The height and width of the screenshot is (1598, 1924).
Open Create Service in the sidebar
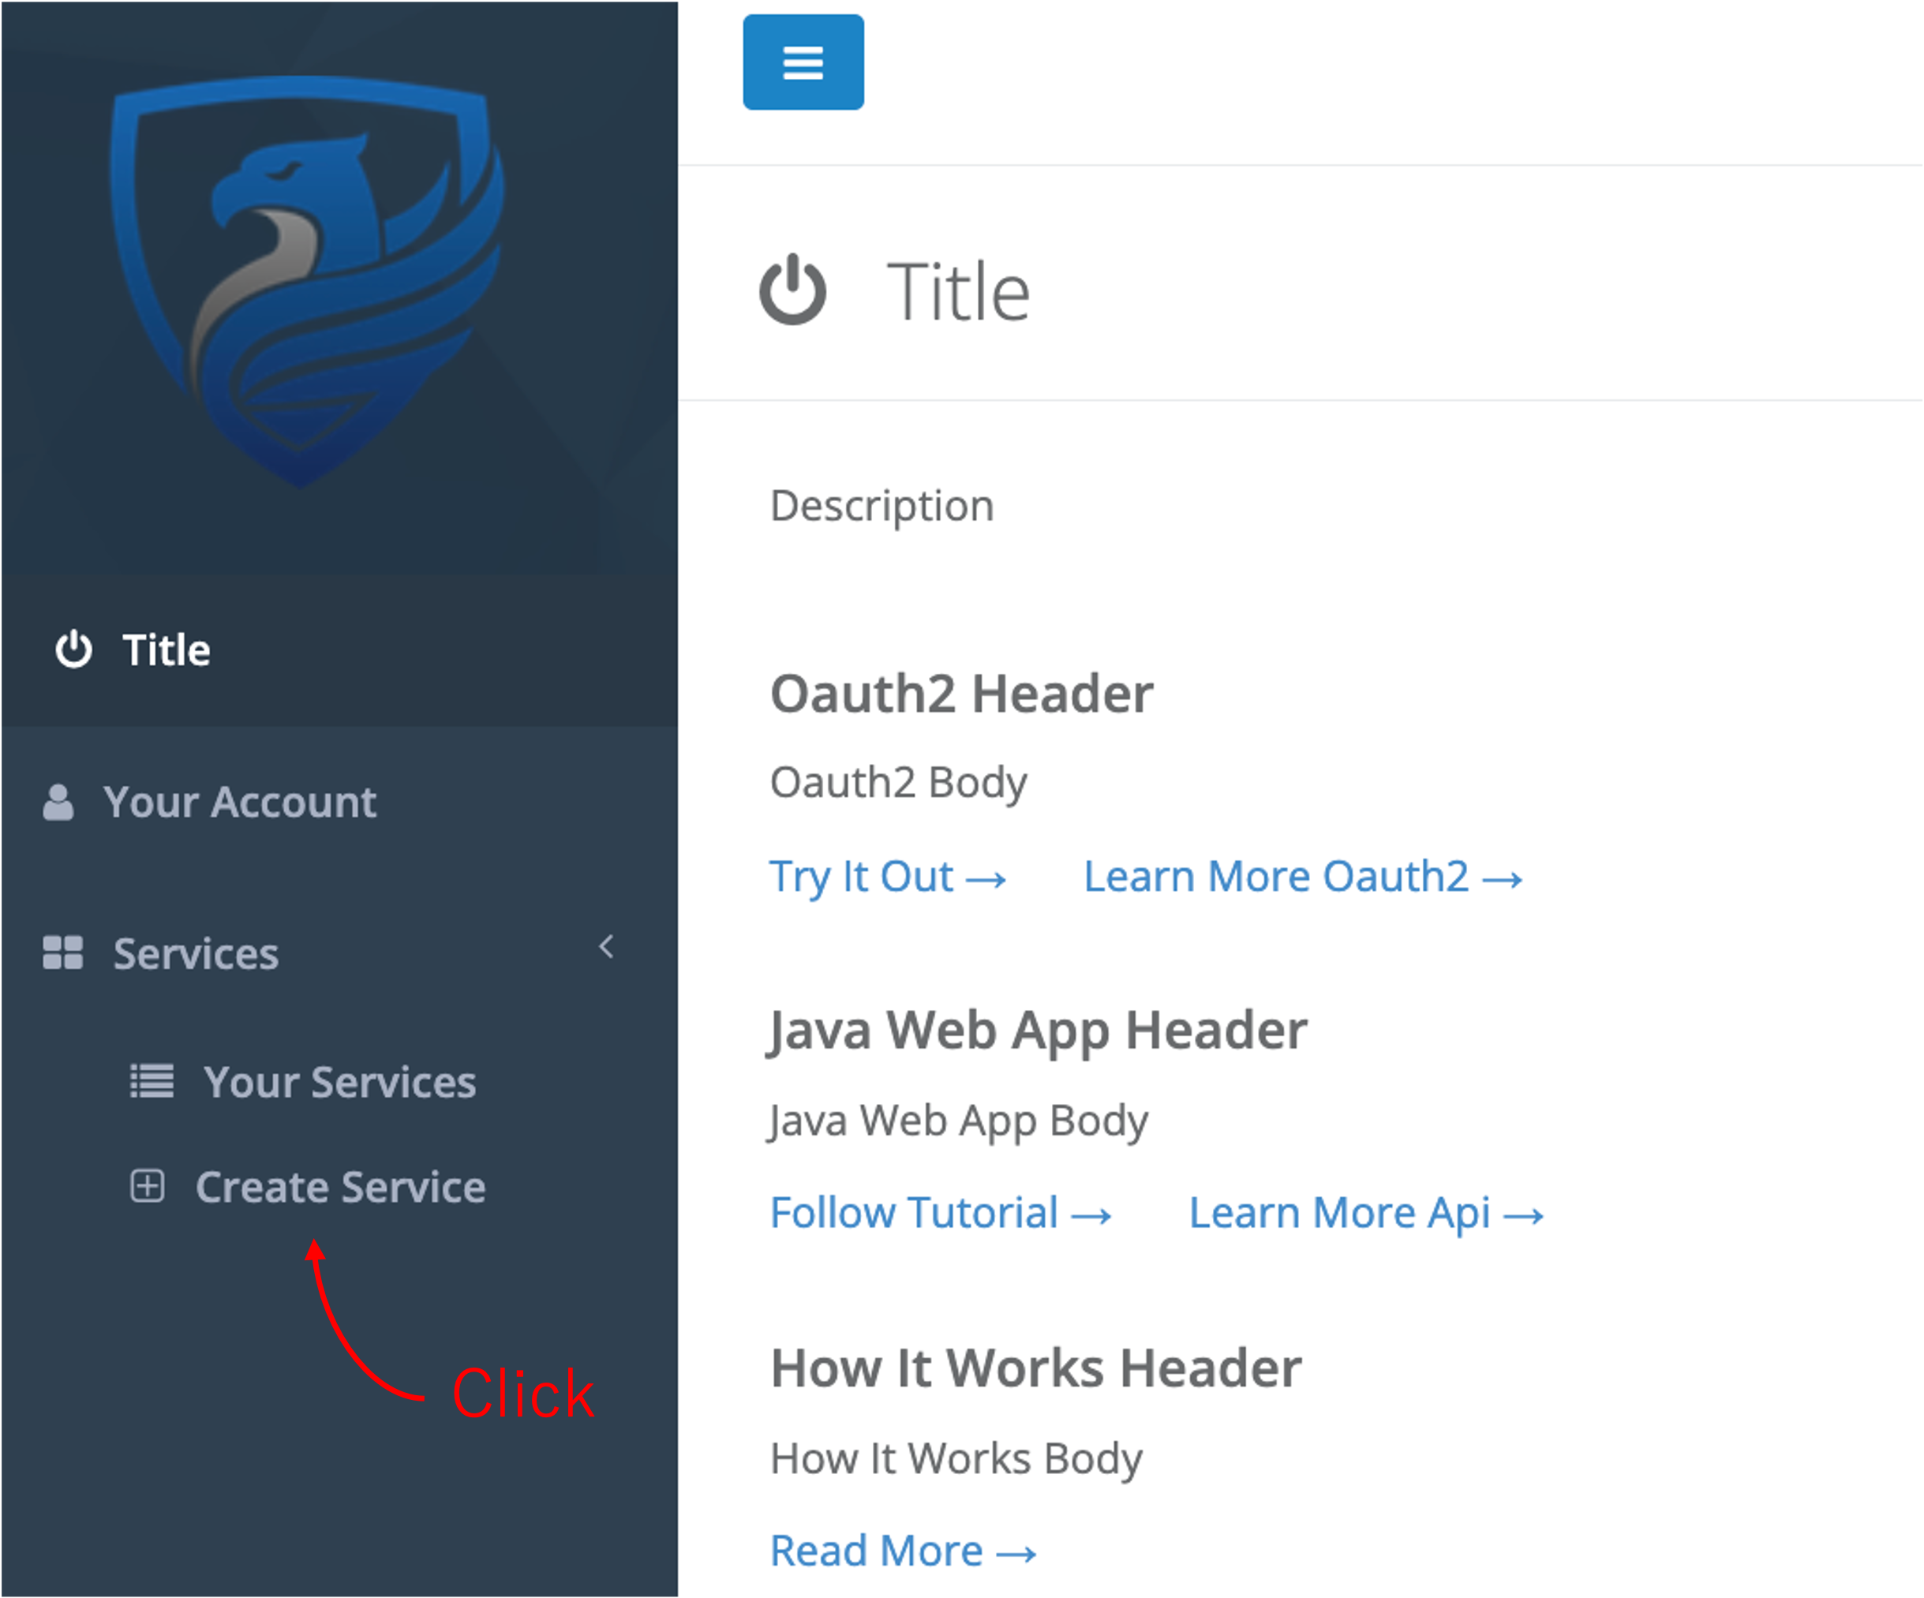340,1187
